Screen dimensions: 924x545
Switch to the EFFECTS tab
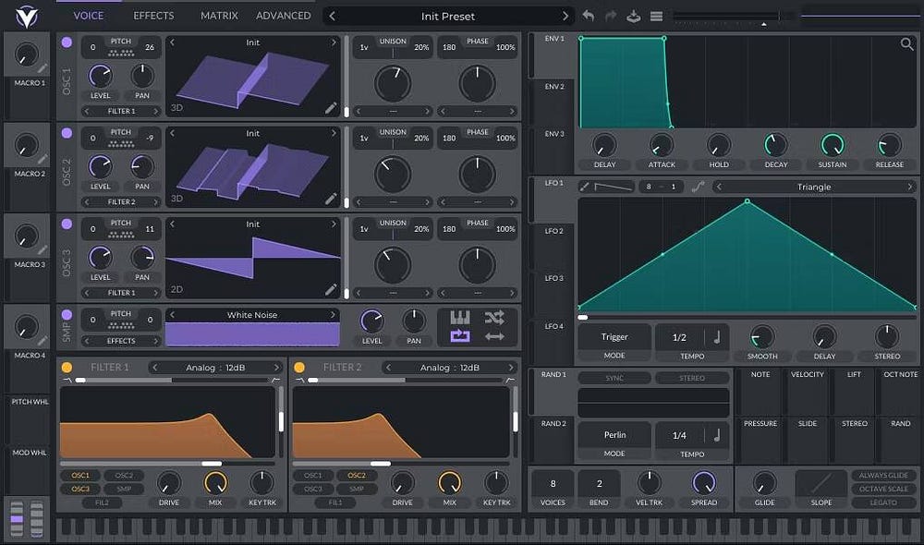(x=153, y=16)
